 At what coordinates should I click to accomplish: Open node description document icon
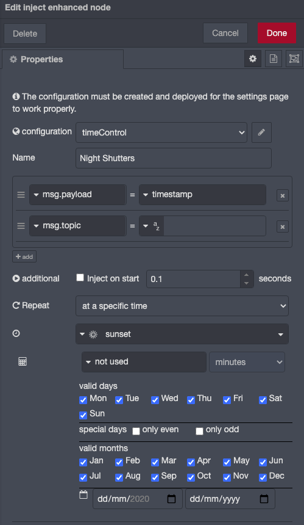274,59
